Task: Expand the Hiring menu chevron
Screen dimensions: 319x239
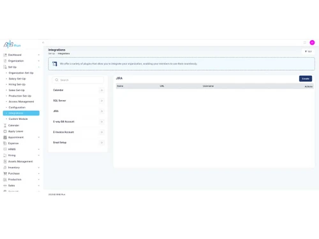Action: [39, 156]
